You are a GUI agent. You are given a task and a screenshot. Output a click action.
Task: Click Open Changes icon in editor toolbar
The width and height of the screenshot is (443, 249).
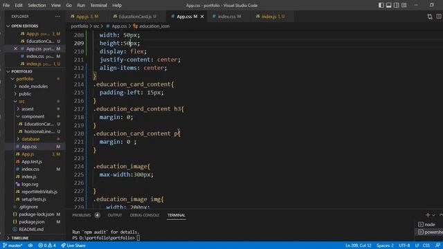[430, 17]
